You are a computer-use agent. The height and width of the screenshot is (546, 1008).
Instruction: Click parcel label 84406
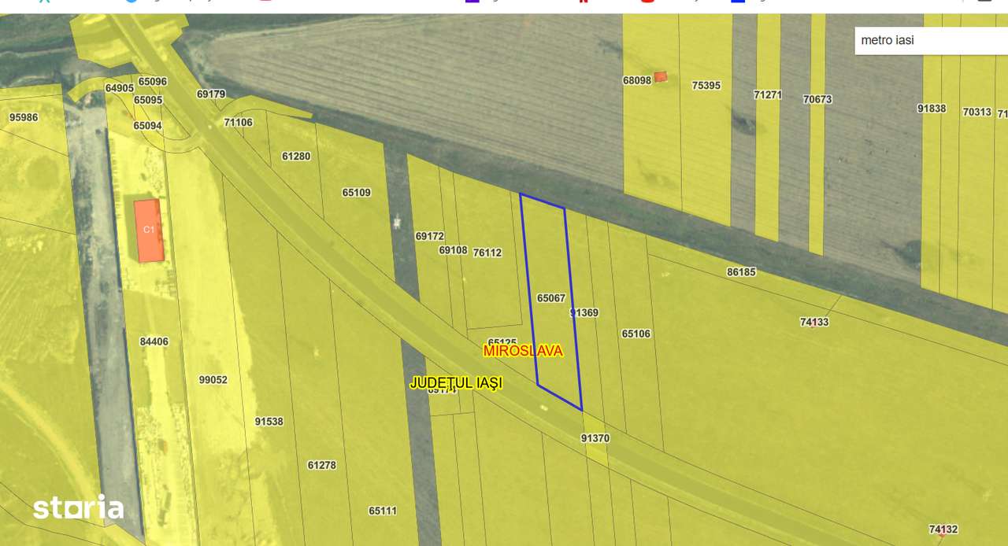point(154,341)
